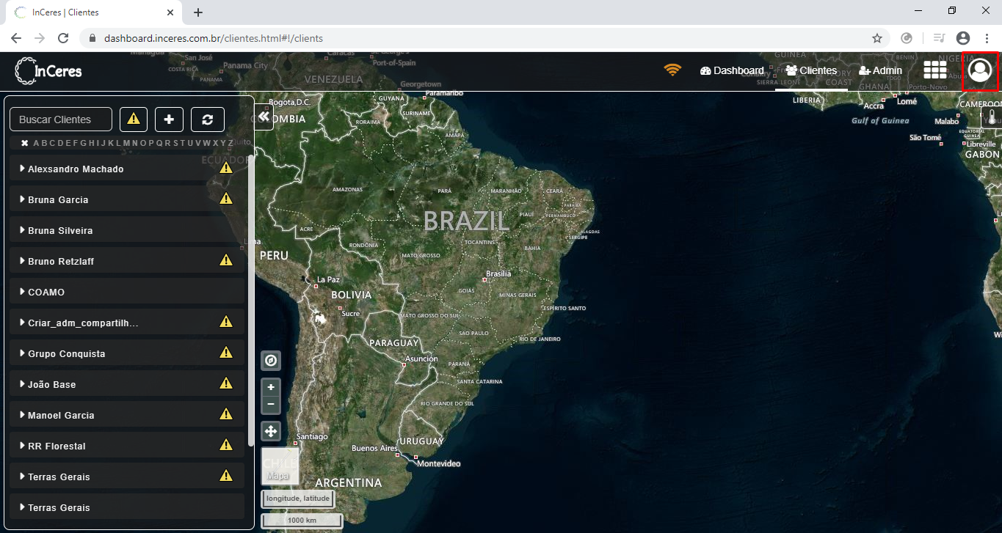This screenshot has height=533, width=1002.
Task: Expand João Base client
Action: pyautogui.click(x=23, y=384)
